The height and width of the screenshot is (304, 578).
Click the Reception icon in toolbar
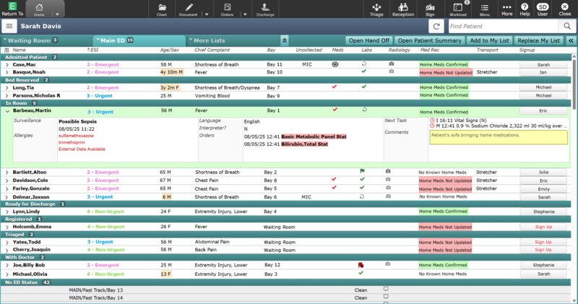[x=403, y=9]
